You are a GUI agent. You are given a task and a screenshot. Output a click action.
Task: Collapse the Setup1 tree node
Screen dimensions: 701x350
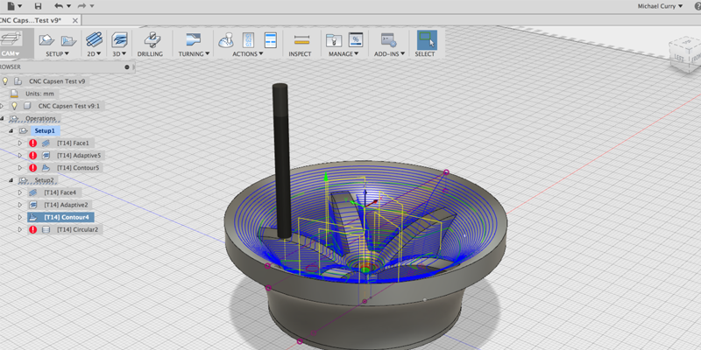(11, 130)
